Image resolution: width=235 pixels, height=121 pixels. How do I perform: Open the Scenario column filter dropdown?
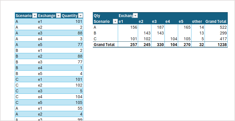point(35,16)
